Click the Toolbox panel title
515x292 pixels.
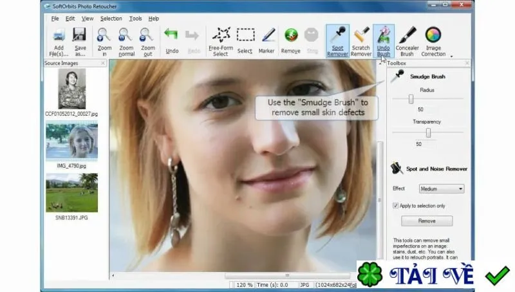397,63
